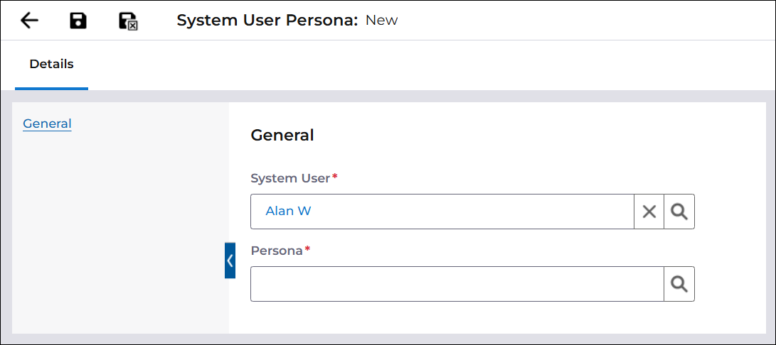Click the red asterisk next to Persona
The image size is (776, 345).
pos(307,249)
